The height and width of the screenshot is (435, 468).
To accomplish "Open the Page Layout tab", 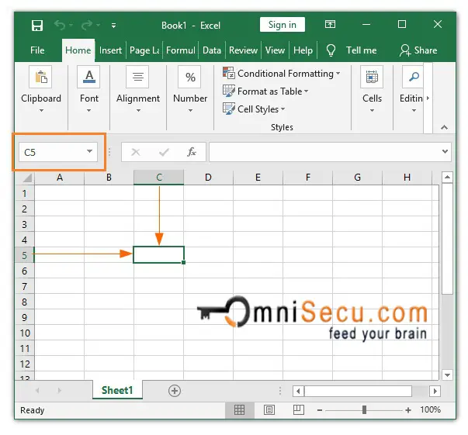I will [144, 50].
